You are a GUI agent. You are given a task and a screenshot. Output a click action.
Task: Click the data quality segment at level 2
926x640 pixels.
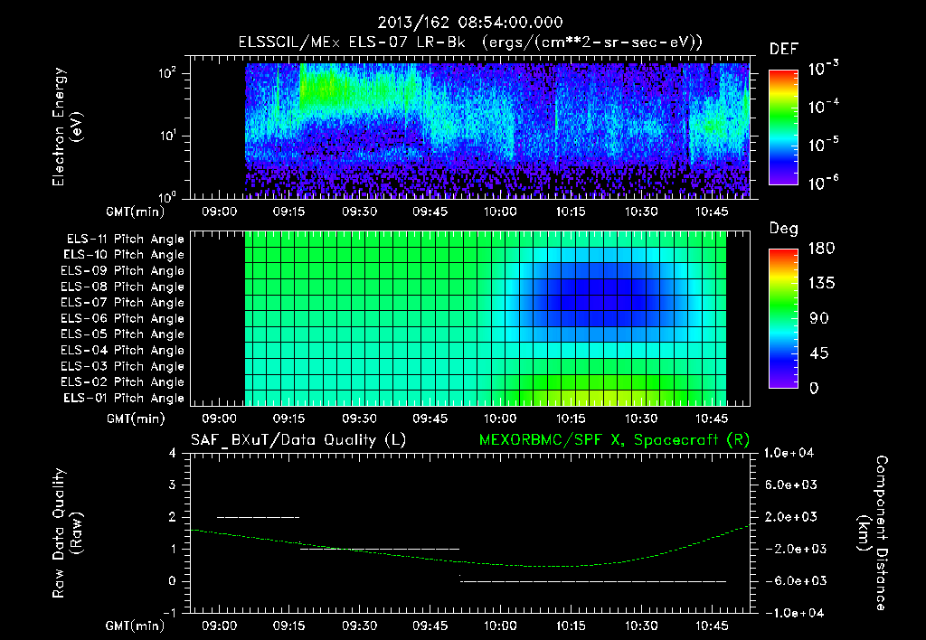[259, 517]
